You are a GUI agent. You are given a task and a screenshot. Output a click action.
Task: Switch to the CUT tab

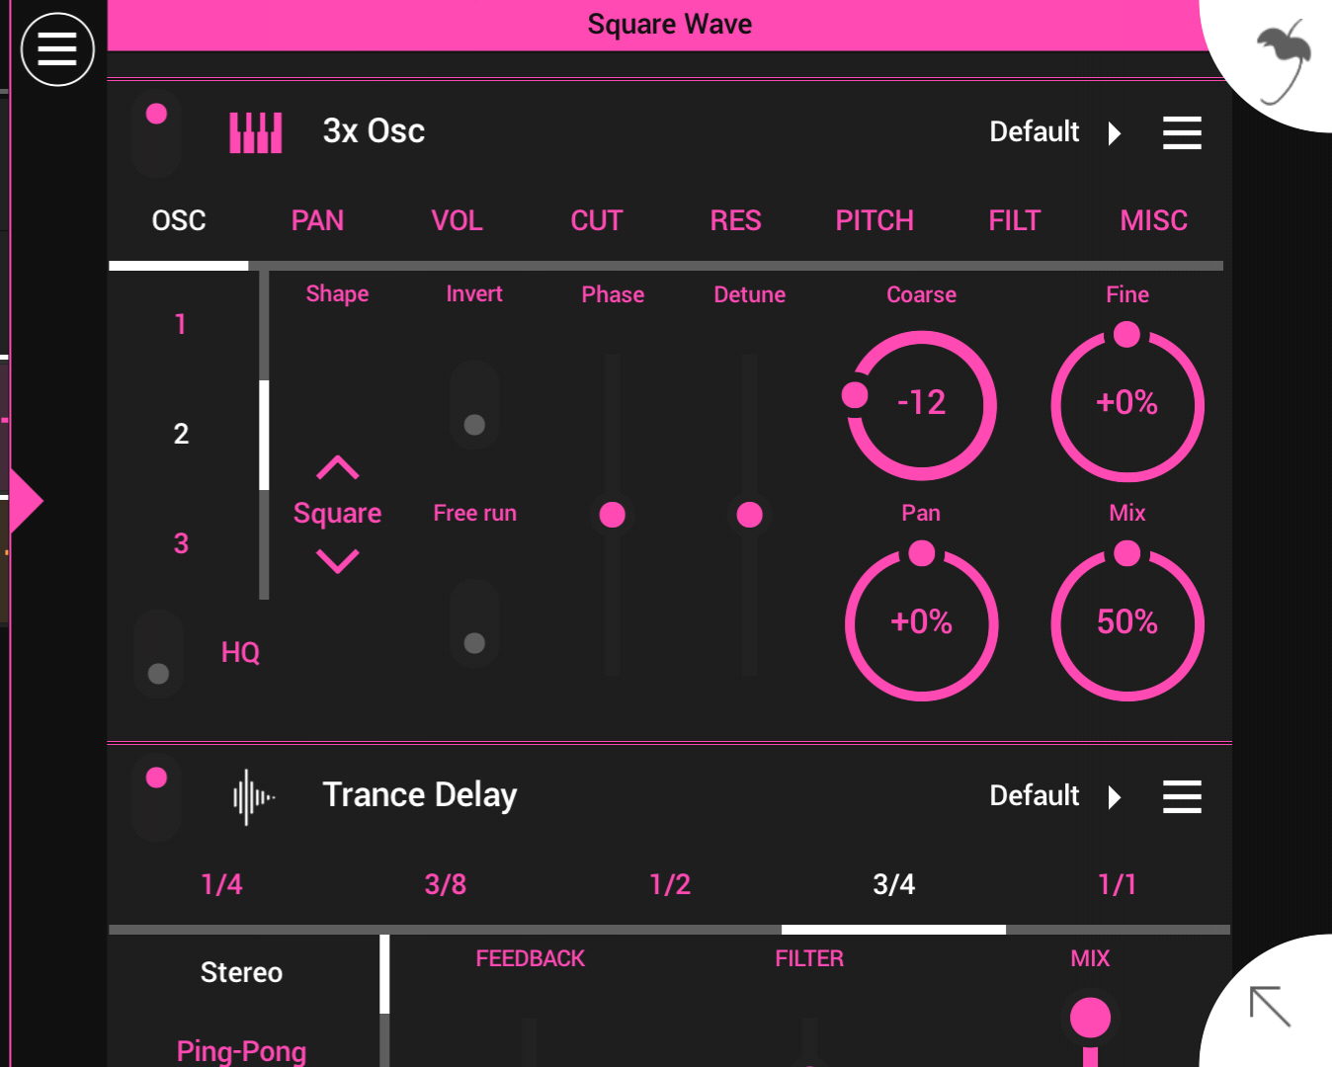coord(597,220)
